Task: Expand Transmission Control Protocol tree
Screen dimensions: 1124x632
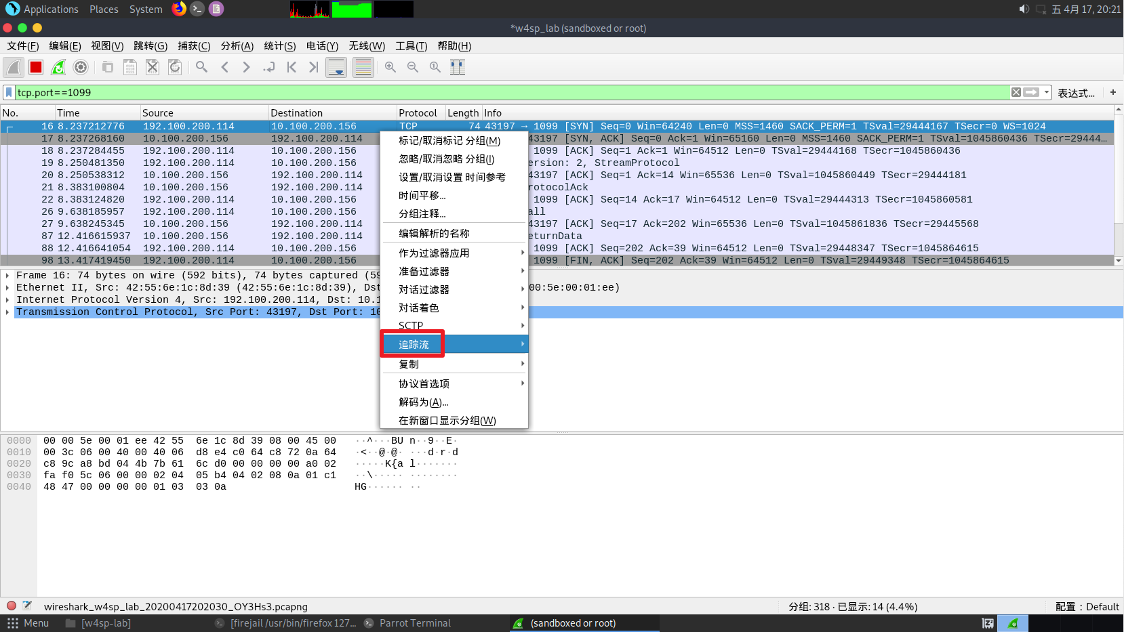Action: click(x=7, y=312)
